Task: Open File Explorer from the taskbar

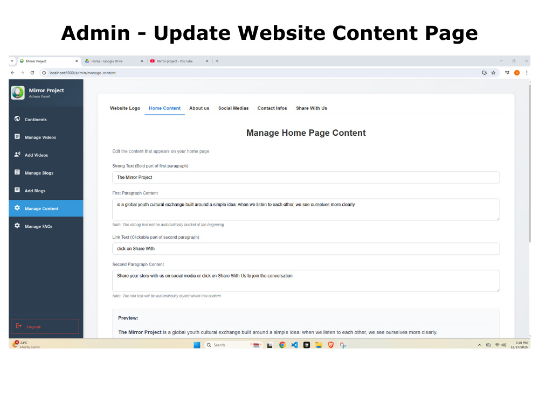Action: pyautogui.click(x=319, y=345)
